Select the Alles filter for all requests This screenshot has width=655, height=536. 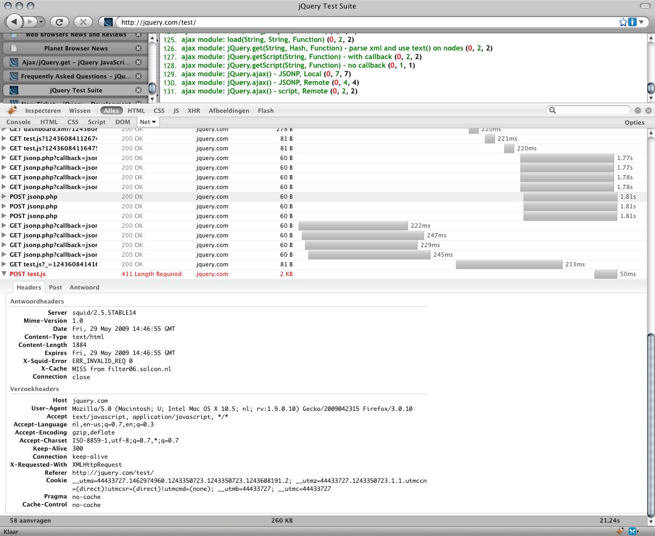coord(111,111)
